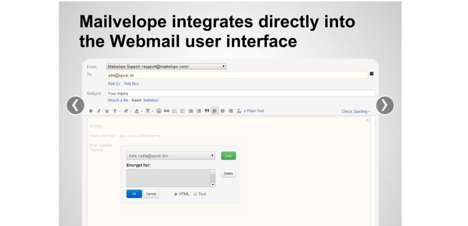Create a numbered list
The width and height of the screenshot is (468, 226).
[x=175, y=111]
